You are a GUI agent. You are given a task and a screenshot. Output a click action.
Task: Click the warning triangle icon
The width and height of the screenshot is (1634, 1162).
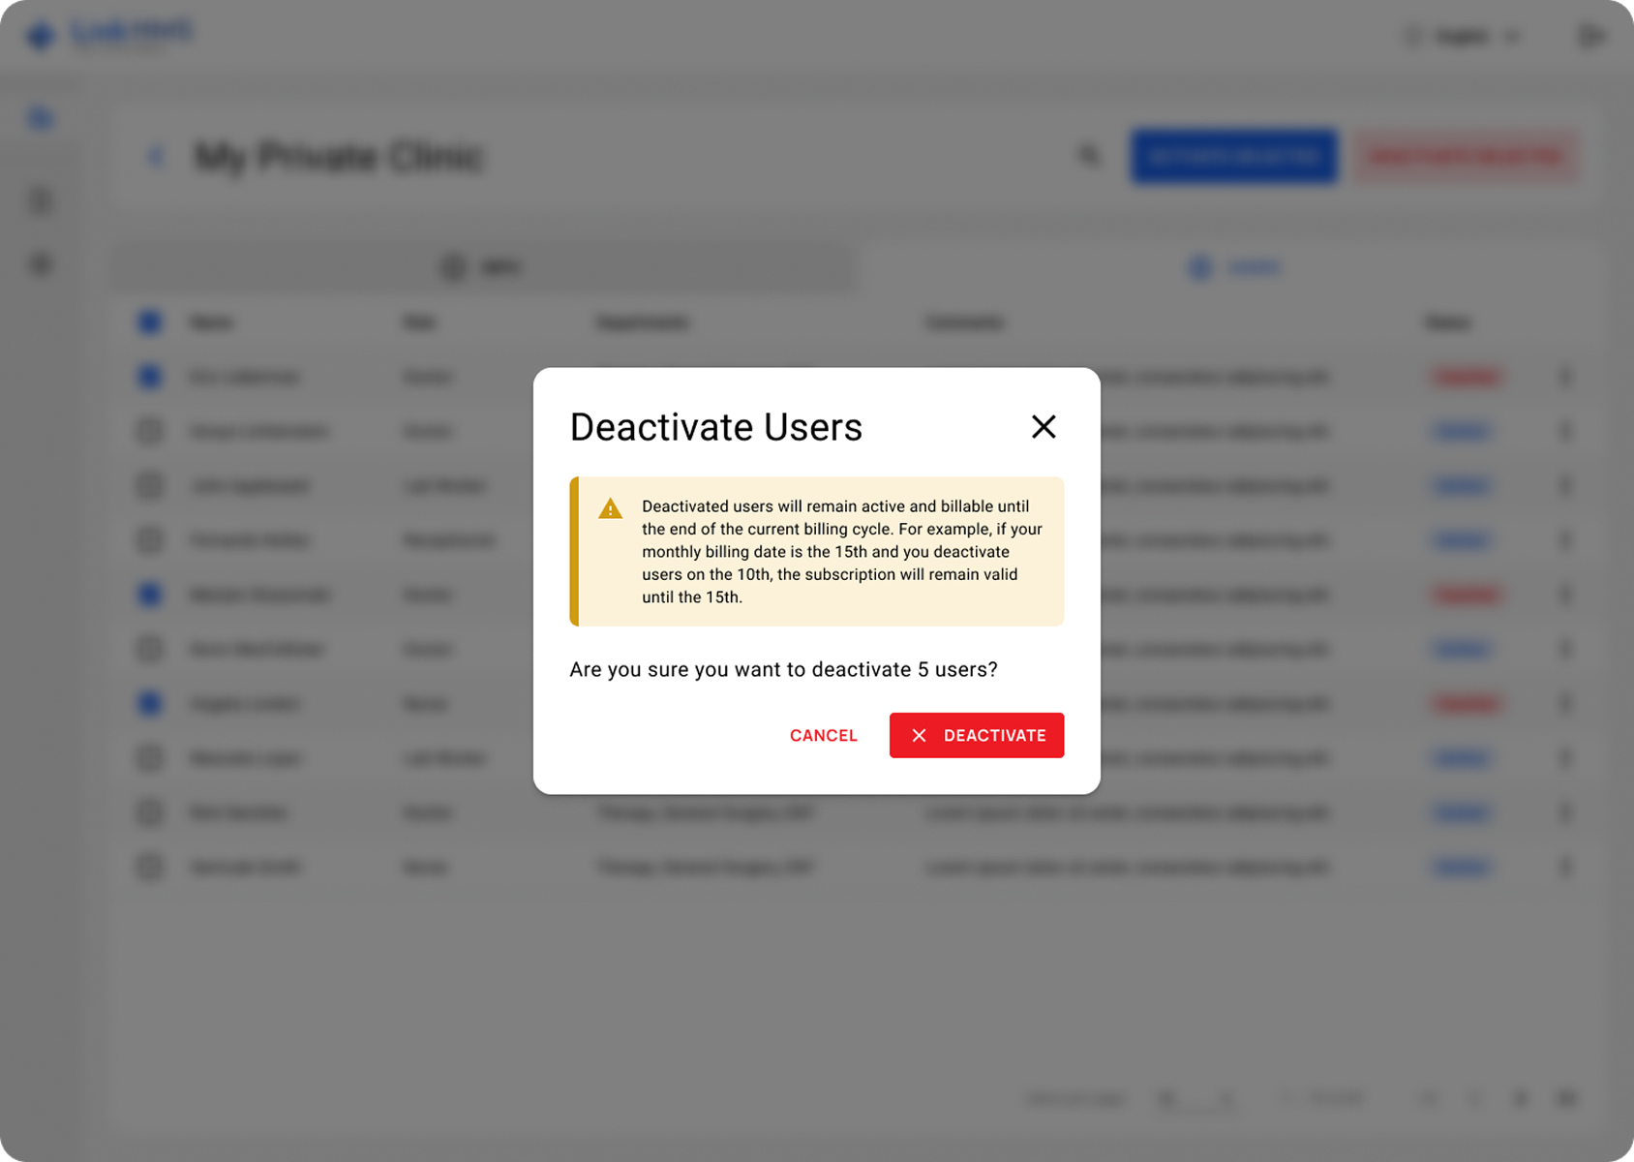click(x=611, y=508)
